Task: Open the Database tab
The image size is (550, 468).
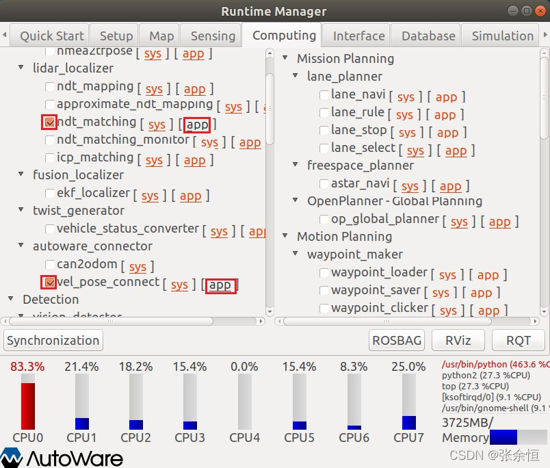Action: 425,36
